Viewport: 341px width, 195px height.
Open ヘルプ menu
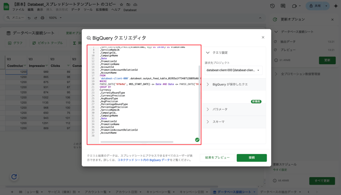pos(115,10)
